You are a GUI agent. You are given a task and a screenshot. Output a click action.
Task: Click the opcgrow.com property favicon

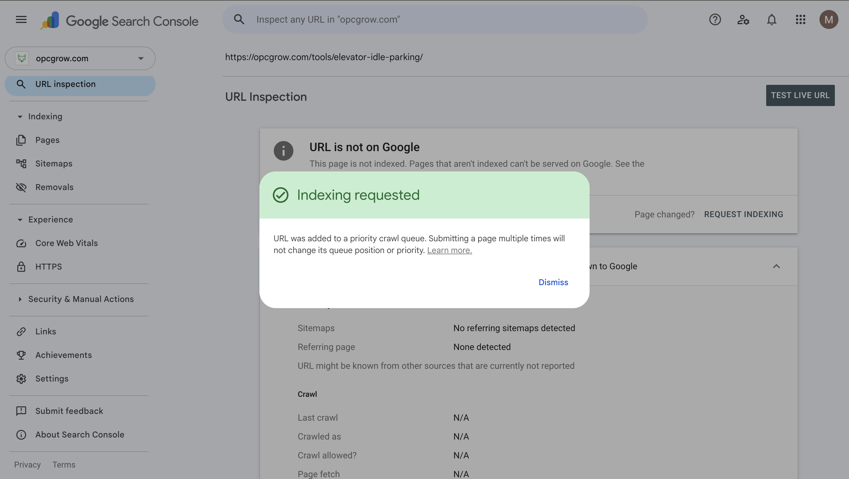[22, 58]
